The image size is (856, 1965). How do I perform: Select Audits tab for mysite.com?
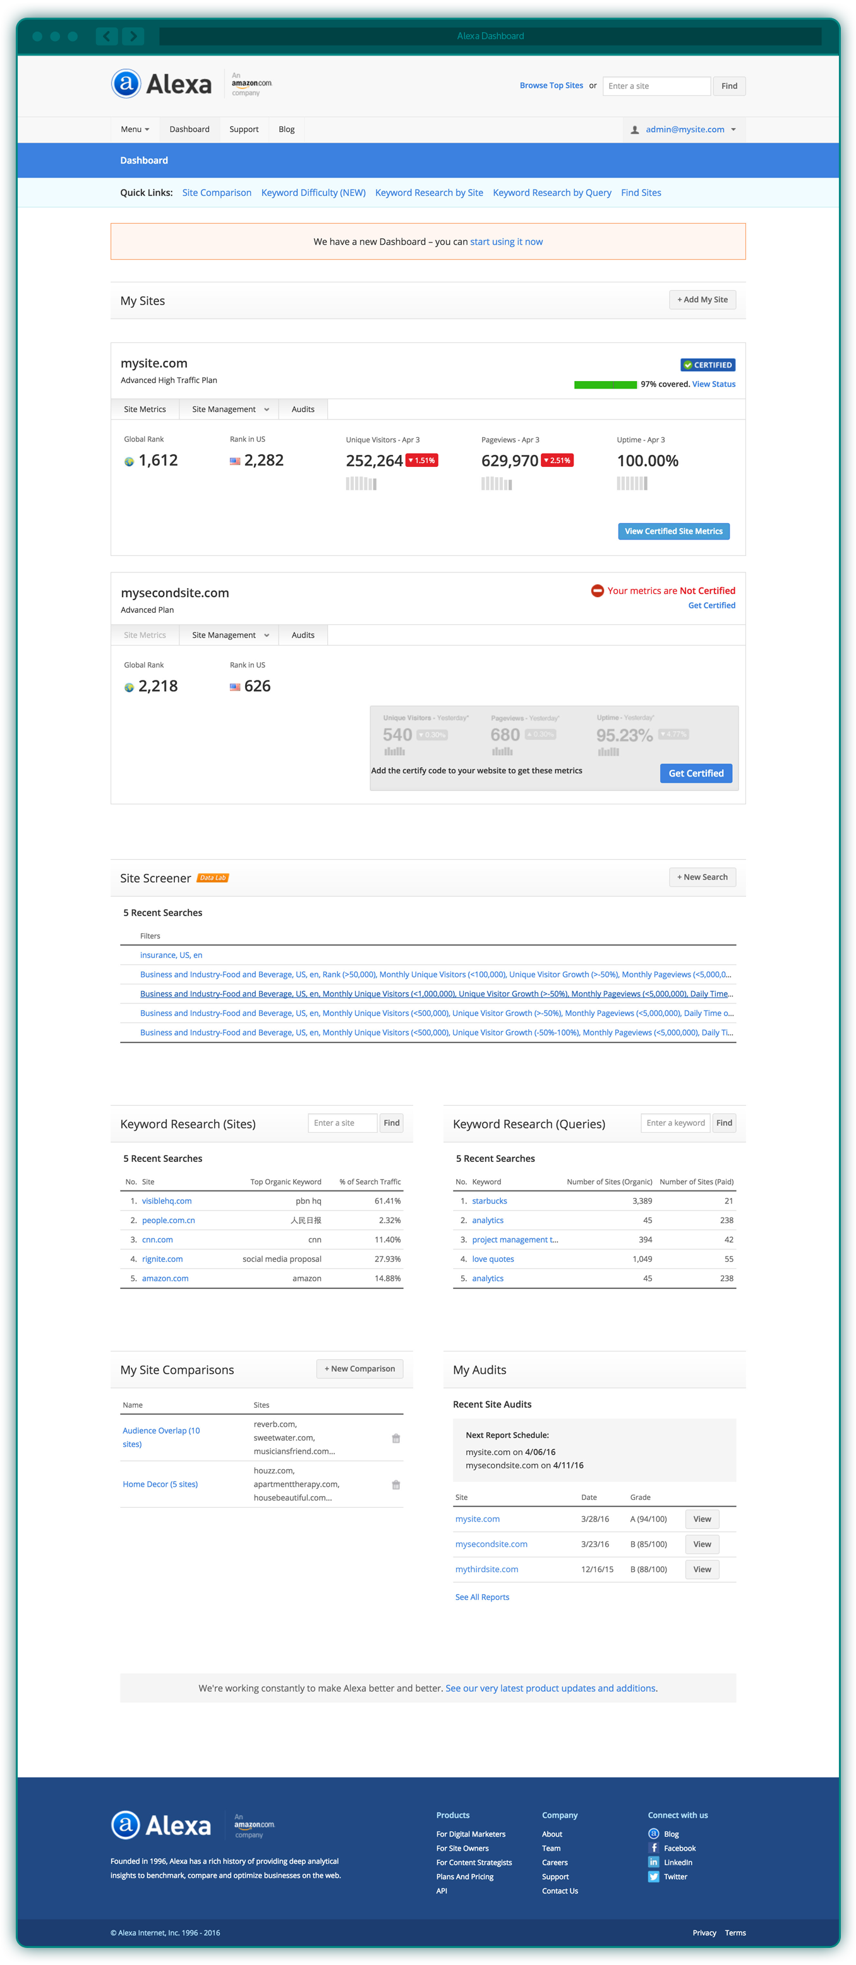tap(303, 409)
